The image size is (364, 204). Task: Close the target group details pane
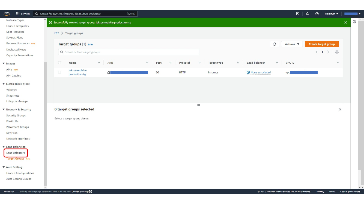pyautogui.click(x=340, y=109)
